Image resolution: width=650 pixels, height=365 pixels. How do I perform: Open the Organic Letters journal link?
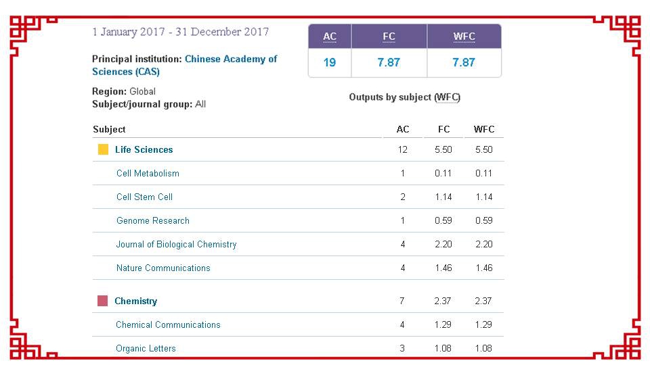[146, 348]
